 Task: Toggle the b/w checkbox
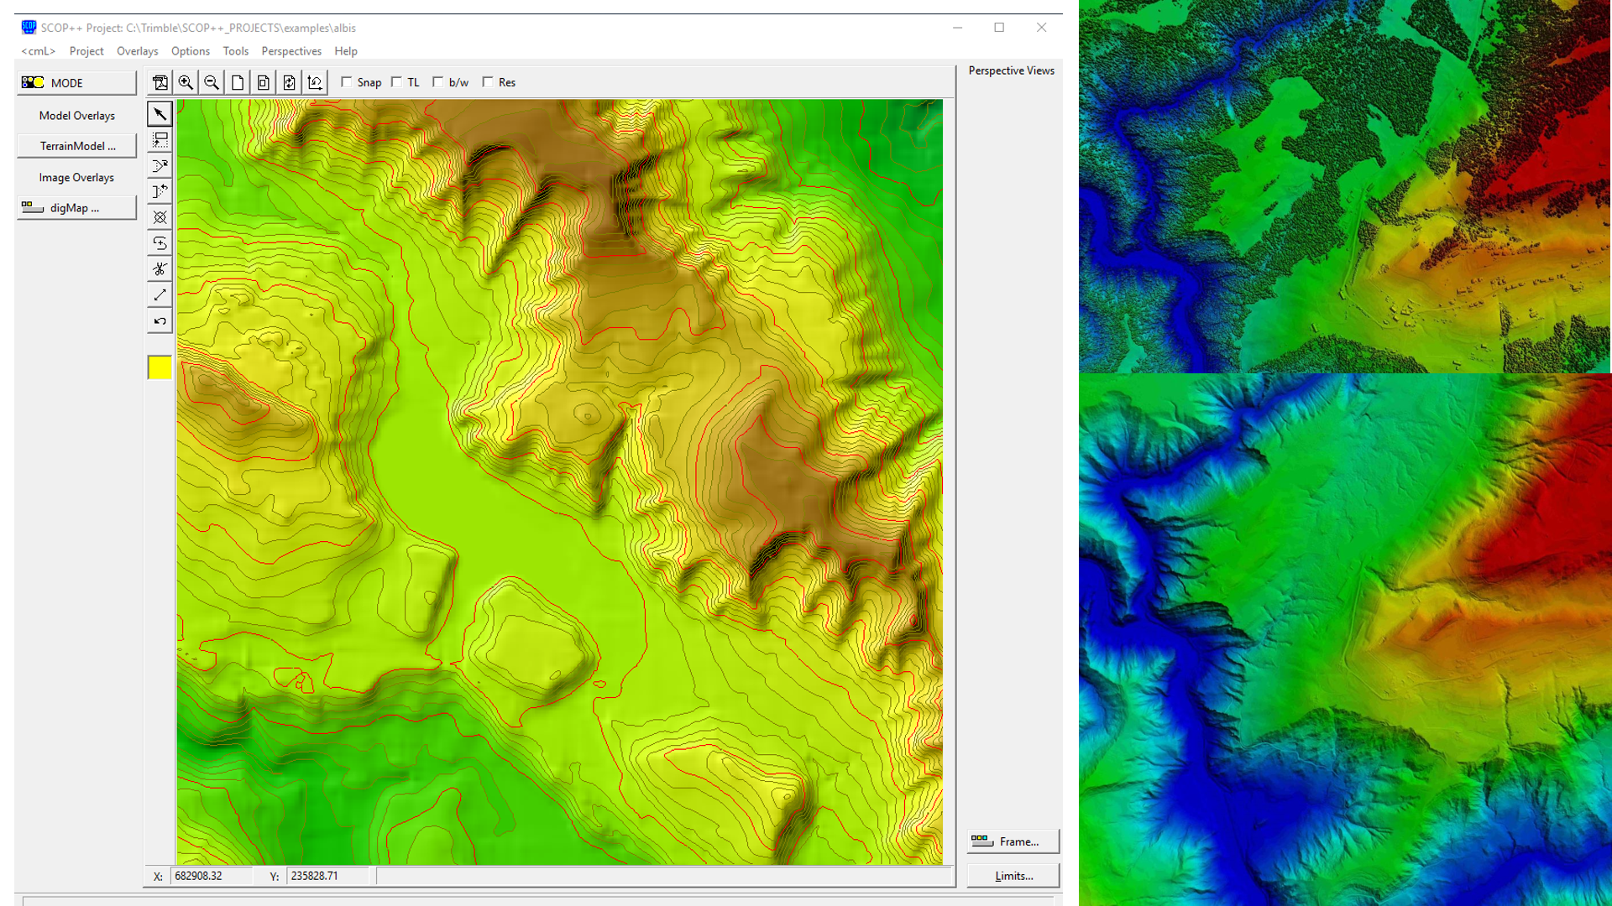point(438,82)
